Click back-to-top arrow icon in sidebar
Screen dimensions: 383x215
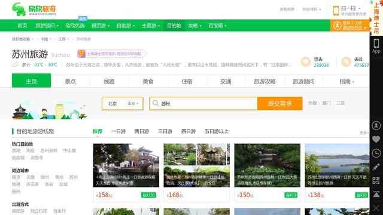[376, 194]
